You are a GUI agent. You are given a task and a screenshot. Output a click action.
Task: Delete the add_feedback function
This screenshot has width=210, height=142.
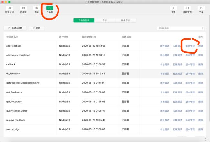pos(201,46)
